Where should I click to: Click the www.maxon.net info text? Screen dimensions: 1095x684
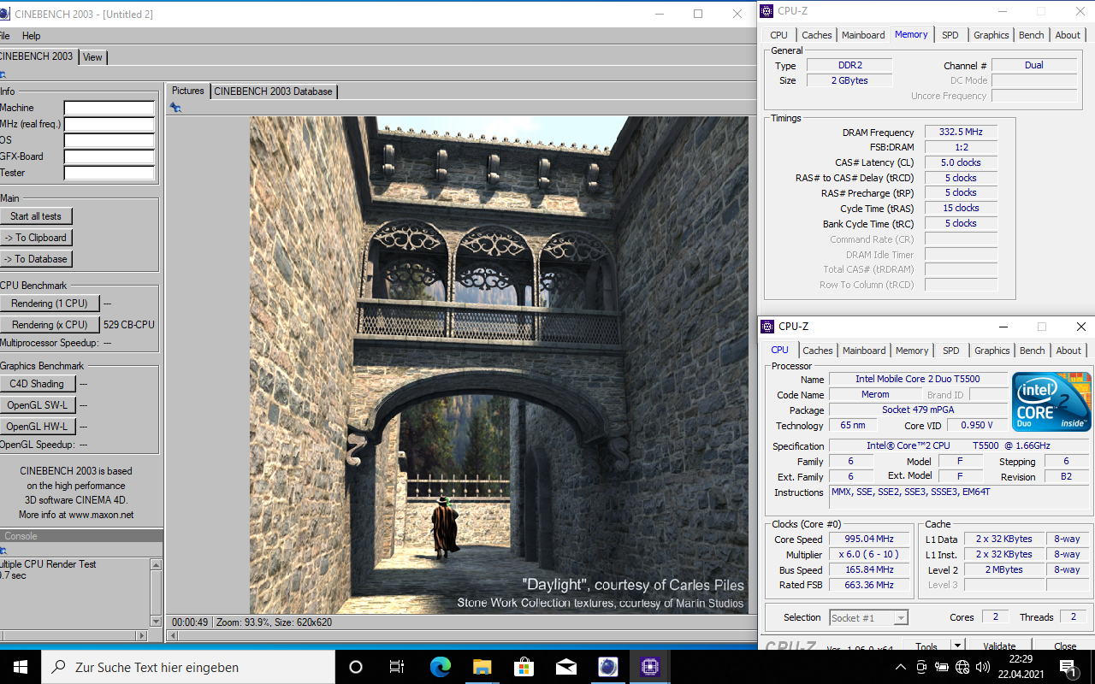click(x=76, y=515)
